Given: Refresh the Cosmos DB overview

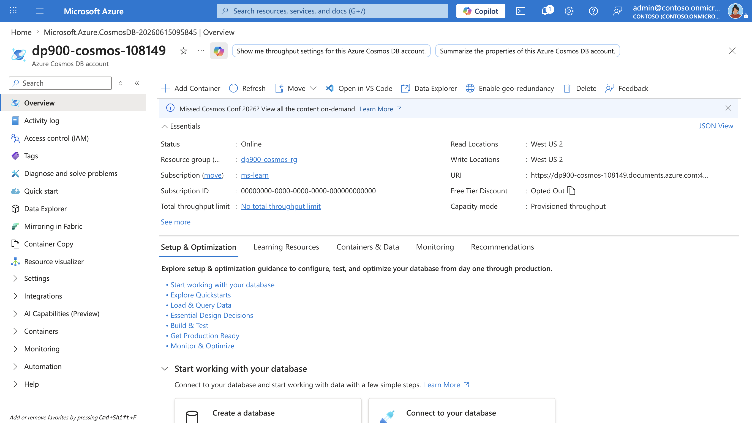Looking at the screenshot, I should tap(247, 88).
